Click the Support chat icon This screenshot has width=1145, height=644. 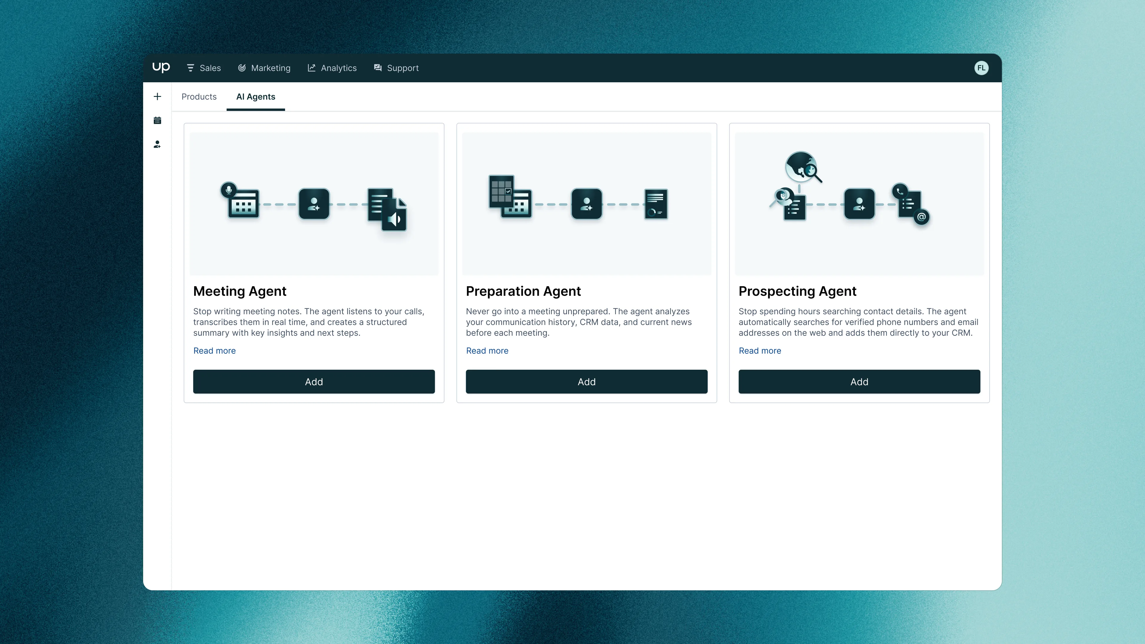pos(378,68)
